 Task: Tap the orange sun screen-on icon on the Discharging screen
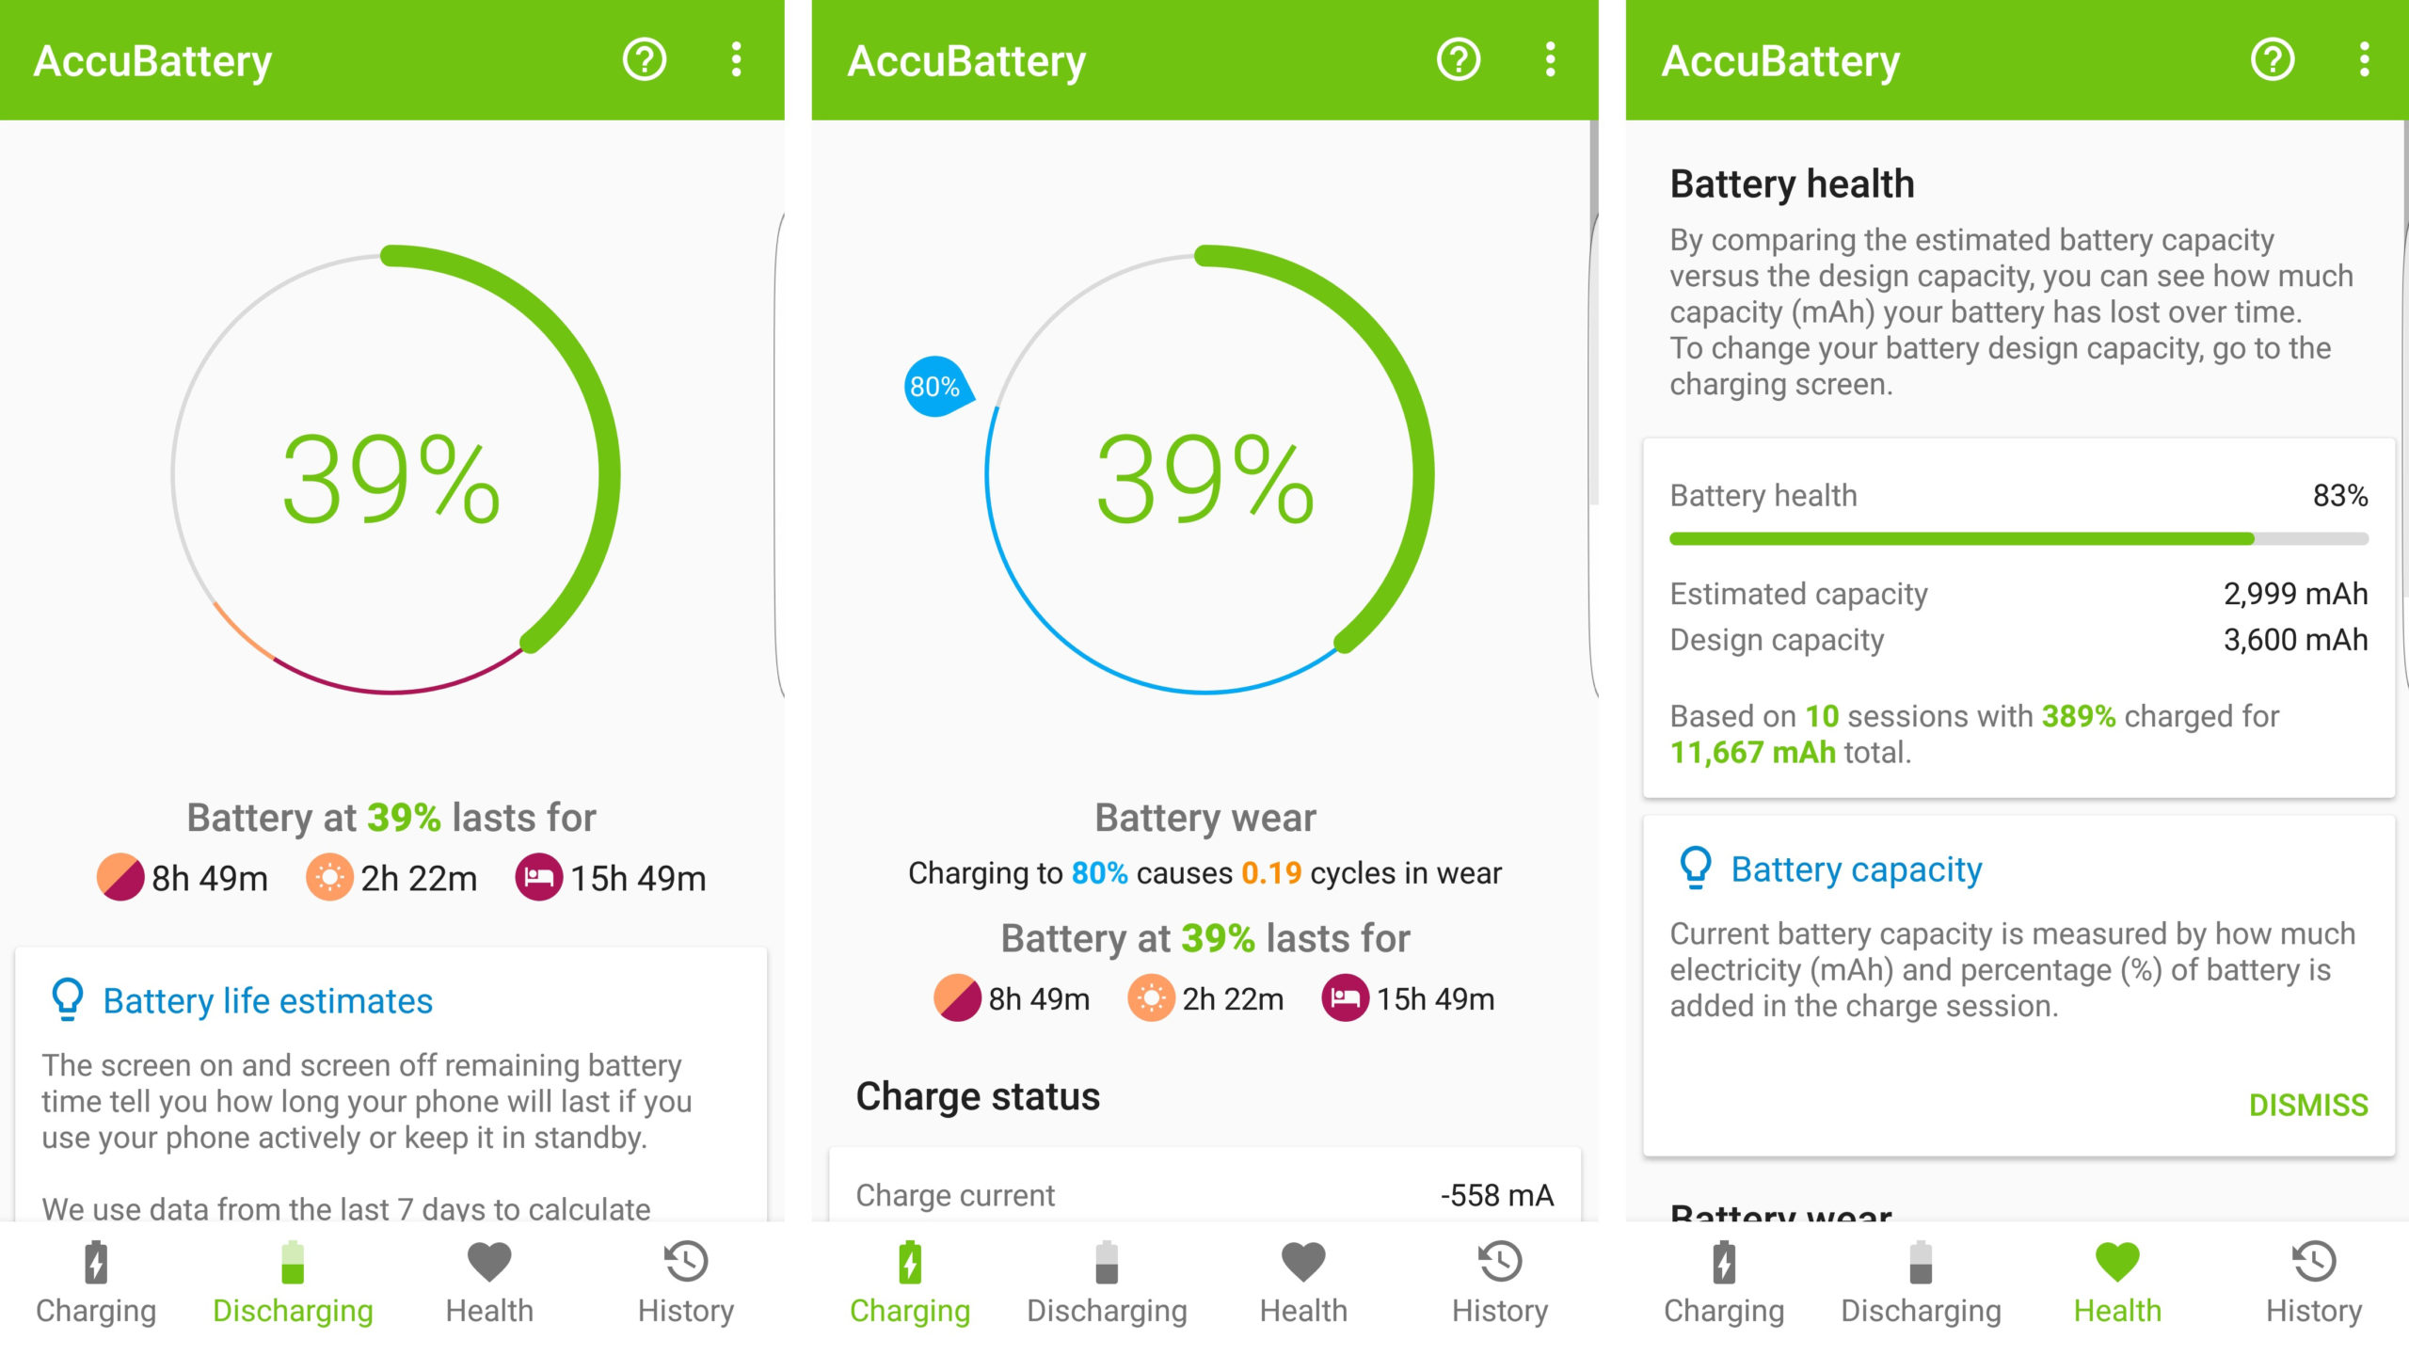[x=329, y=878]
